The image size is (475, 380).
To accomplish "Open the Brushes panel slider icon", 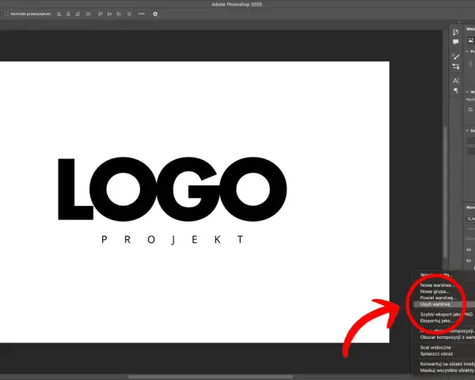I will 456,66.
